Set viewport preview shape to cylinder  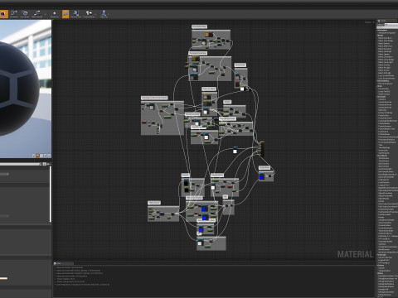pos(34,156)
